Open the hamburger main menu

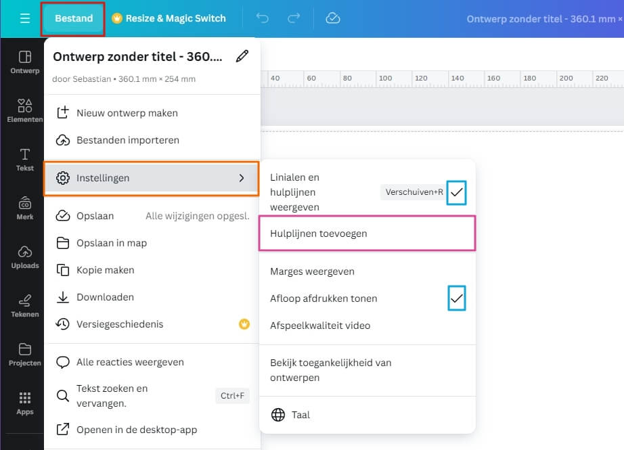24,18
